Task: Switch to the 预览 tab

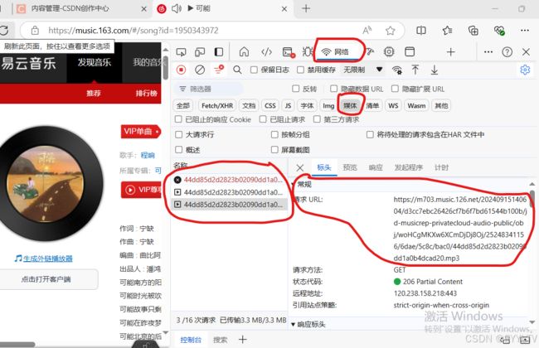Action: [x=350, y=167]
